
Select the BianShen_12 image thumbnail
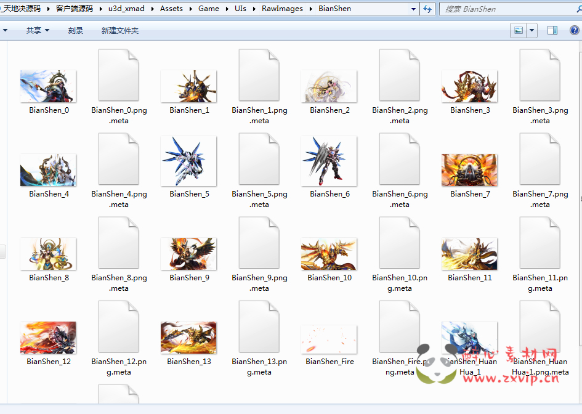(x=48, y=338)
